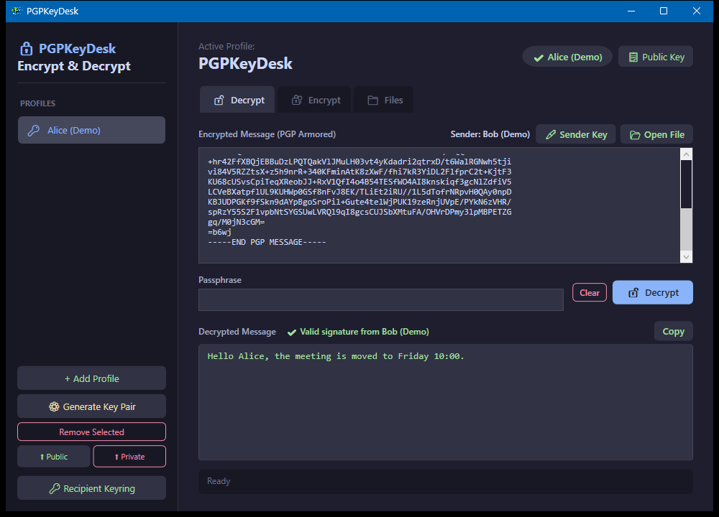Image resolution: width=719 pixels, height=517 pixels.
Task: Click the blue Decrypt action button
Action: [653, 292]
